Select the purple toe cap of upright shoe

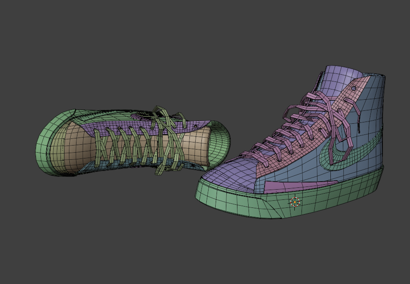[x=230, y=174]
